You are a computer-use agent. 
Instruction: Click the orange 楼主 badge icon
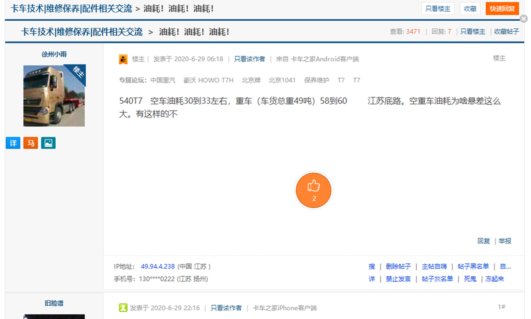pyautogui.click(x=123, y=59)
